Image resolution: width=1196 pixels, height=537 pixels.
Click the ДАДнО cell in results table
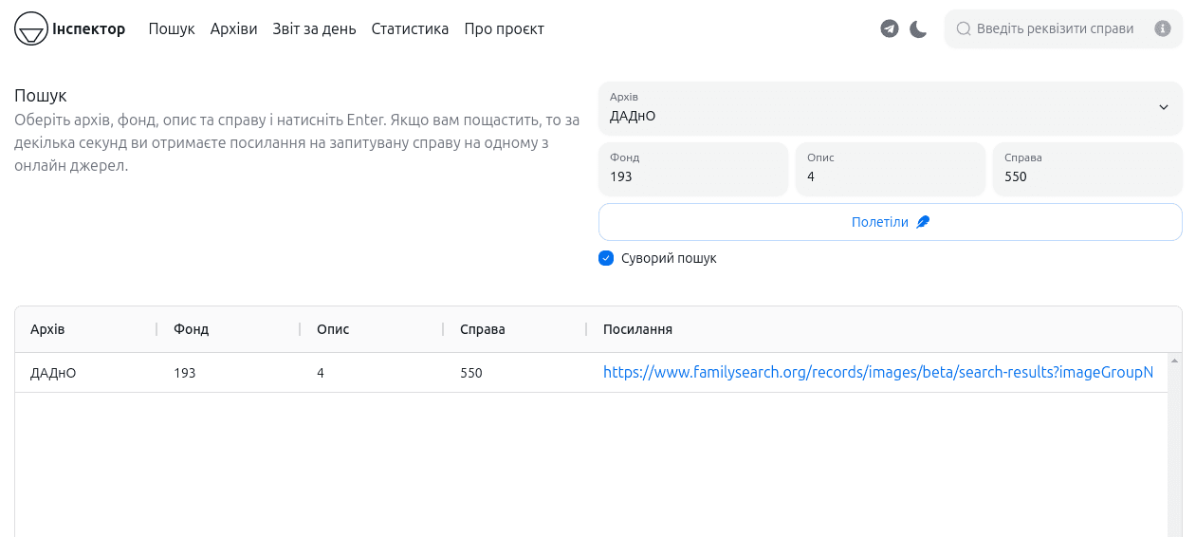(53, 373)
